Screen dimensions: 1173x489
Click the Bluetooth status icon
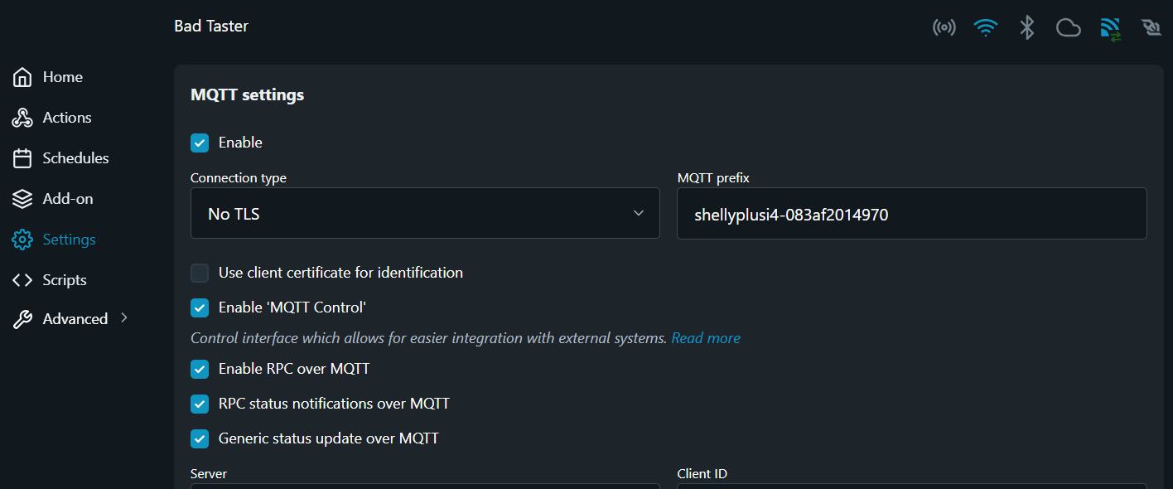(x=1027, y=28)
